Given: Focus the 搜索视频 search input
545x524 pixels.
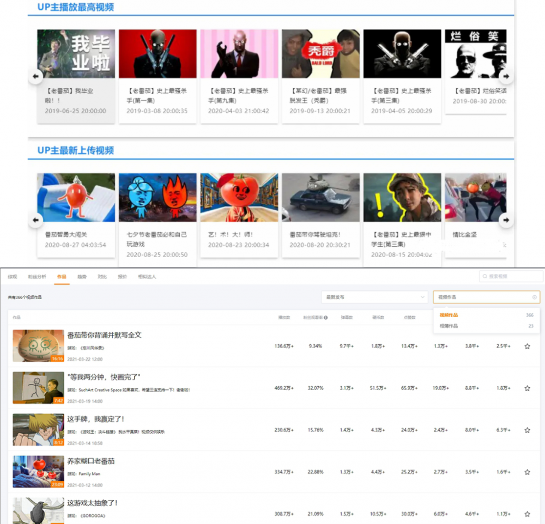Looking at the screenshot, I should 511,276.
